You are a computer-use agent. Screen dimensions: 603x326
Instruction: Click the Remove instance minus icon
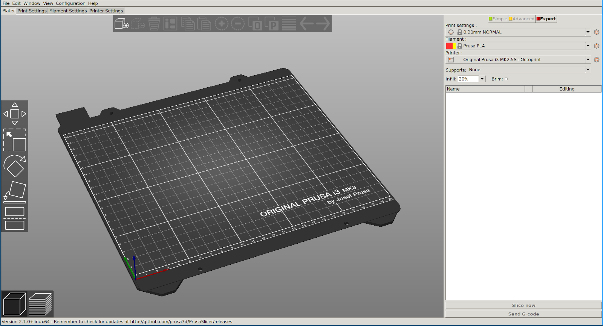click(x=238, y=24)
